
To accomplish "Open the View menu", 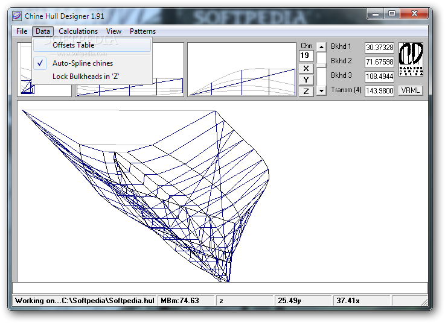I will (x=114, y=31).
